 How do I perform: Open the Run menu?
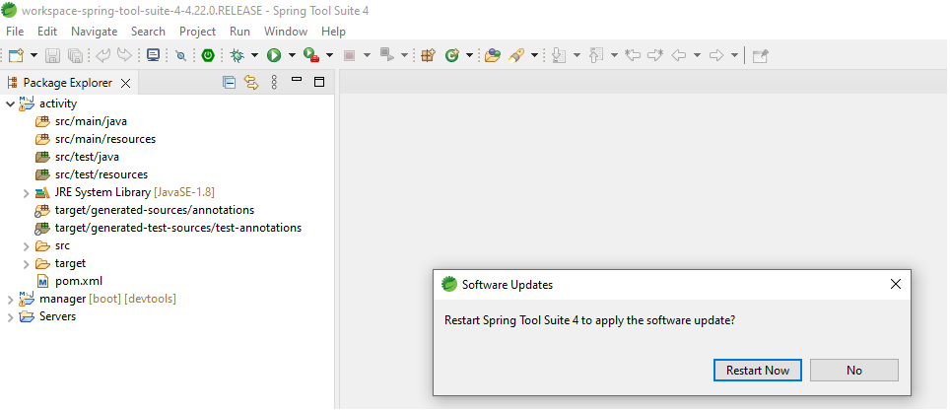click(239, 31)
